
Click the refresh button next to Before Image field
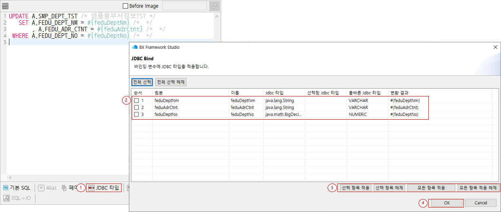click(x=214, y=6)
